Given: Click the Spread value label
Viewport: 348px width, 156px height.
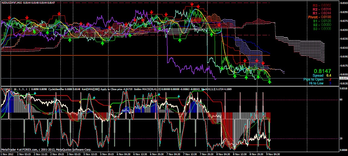Looking at the screenshot, I should pyautogui.click(x=322, y=75).
